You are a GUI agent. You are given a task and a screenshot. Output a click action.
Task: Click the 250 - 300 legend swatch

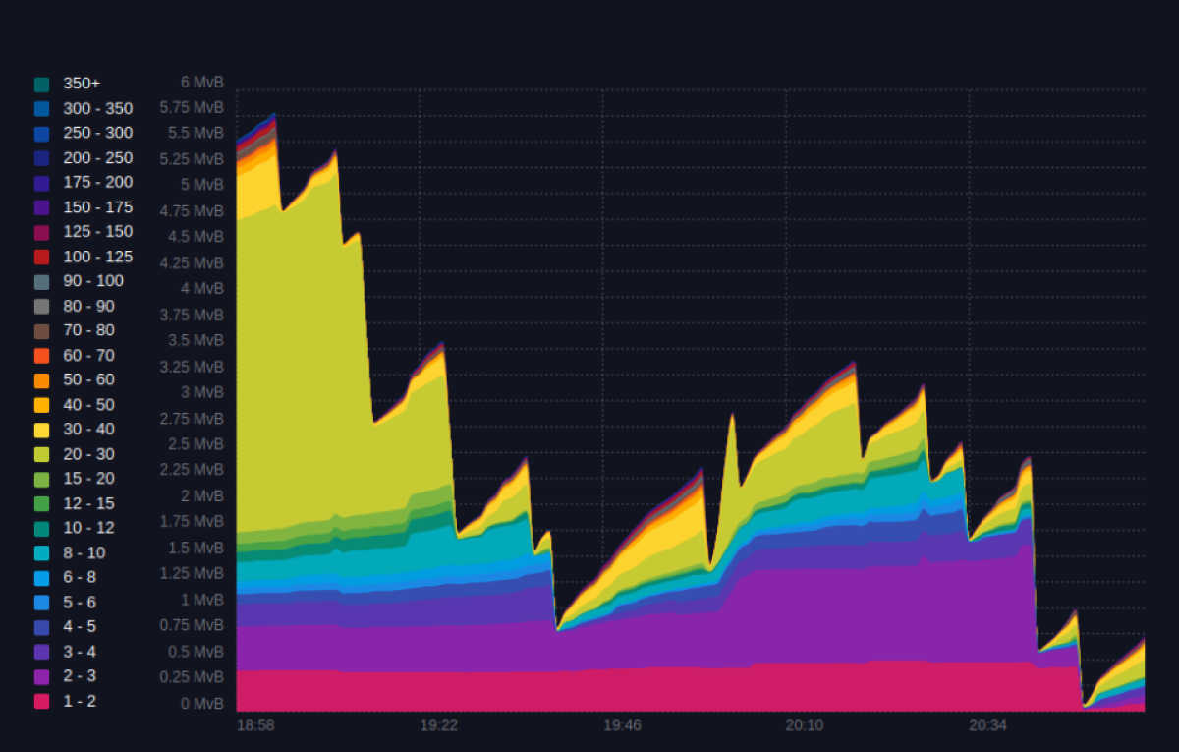coord(41,134)
